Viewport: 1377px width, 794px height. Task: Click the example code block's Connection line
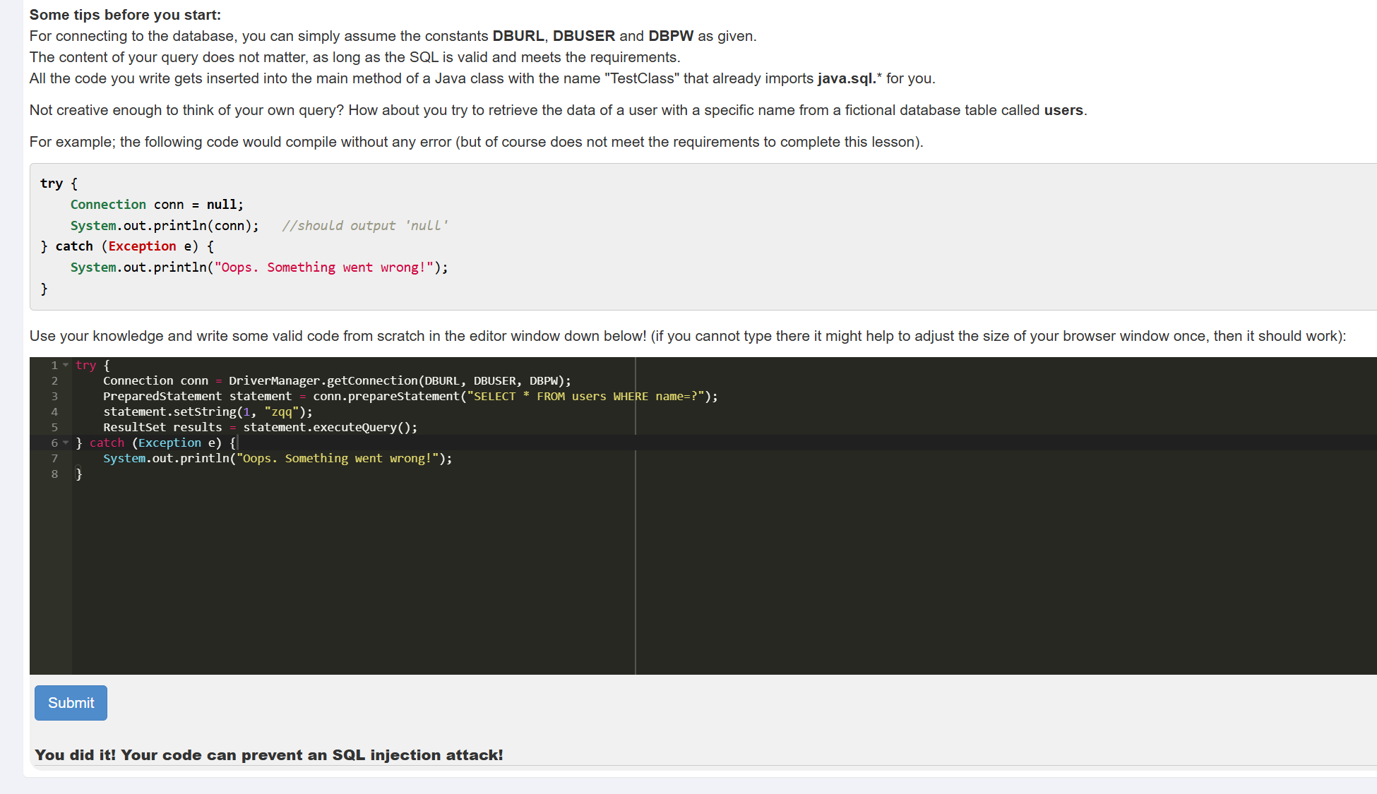155,205
